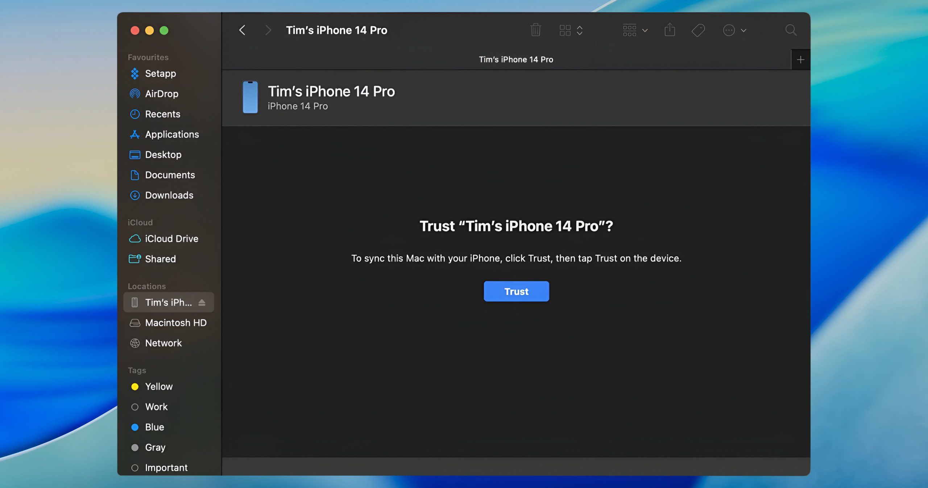Click the green zoom window button
928x488 pixels.
pyautogui.click(x=164, y=30)
